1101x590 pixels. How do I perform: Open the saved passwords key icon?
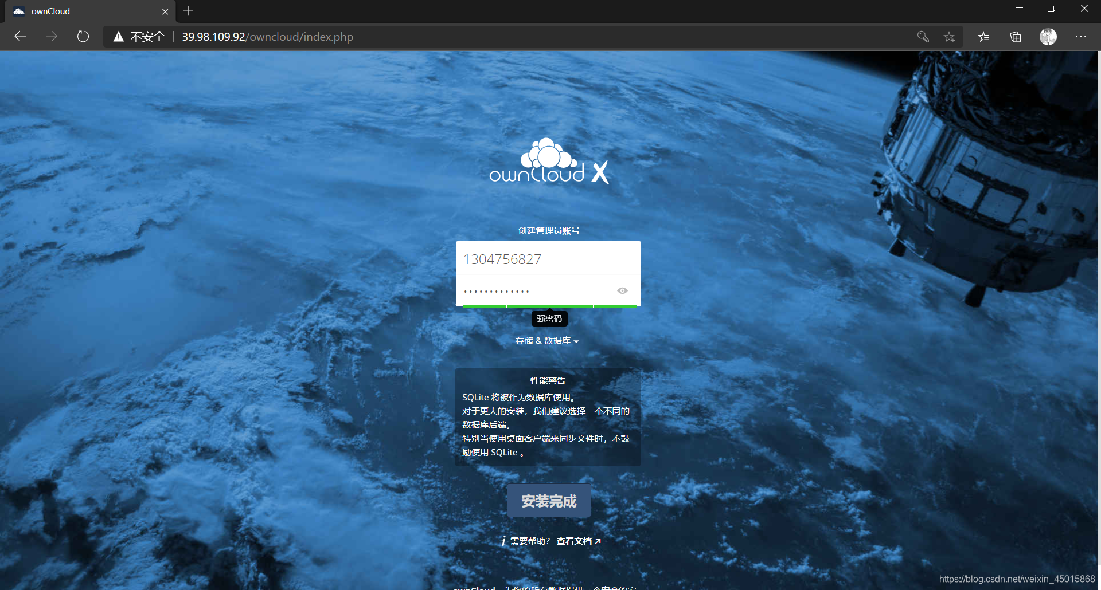pos(923,37)
